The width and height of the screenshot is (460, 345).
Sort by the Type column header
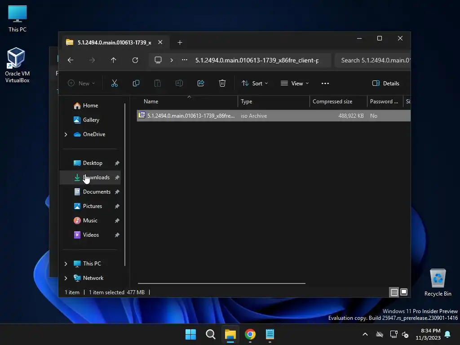pos(274,102)
